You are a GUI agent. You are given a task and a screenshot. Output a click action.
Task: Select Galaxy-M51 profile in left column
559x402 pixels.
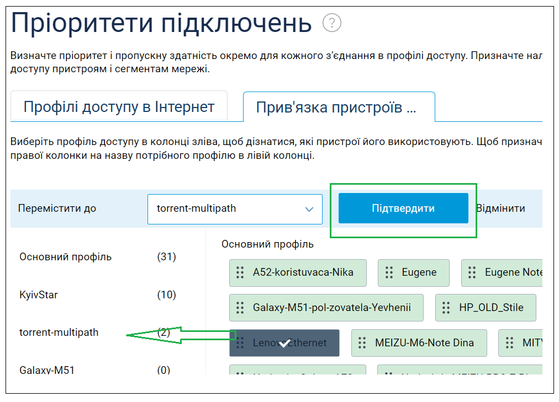tap(47, 370)
